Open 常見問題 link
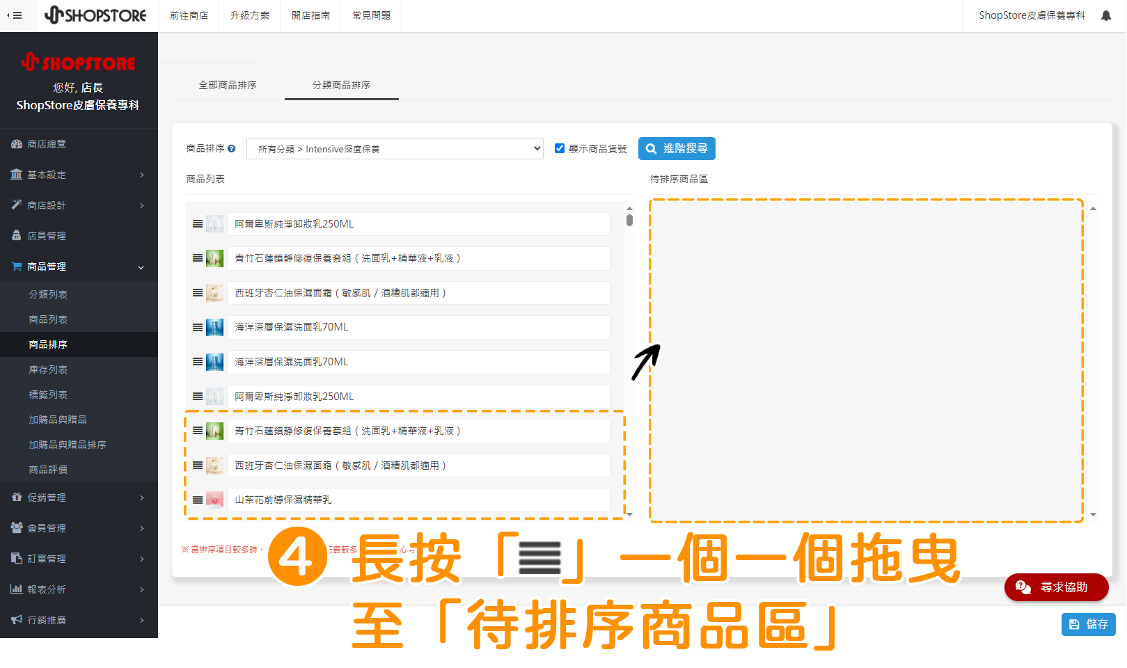The width and height of the screenshot is (1127, 668). [x=371, y=15]
